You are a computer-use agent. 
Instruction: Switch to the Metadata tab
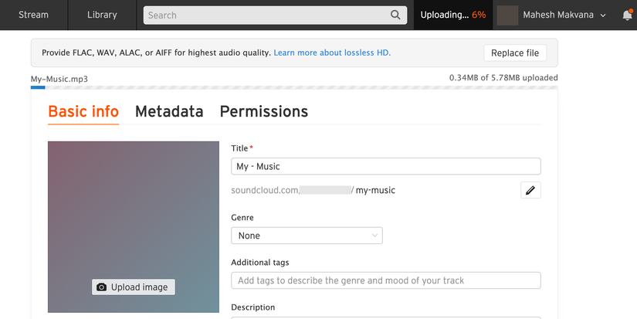tap(169, 111)
